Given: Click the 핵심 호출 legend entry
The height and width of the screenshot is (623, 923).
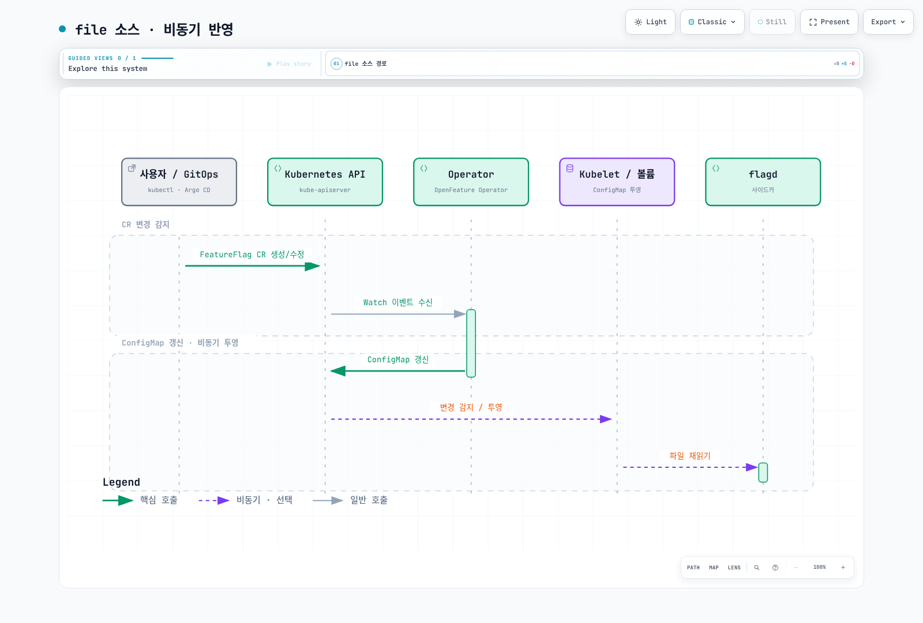Looking at the screenshot, I should pyautogui.click(x=140, y=500).
